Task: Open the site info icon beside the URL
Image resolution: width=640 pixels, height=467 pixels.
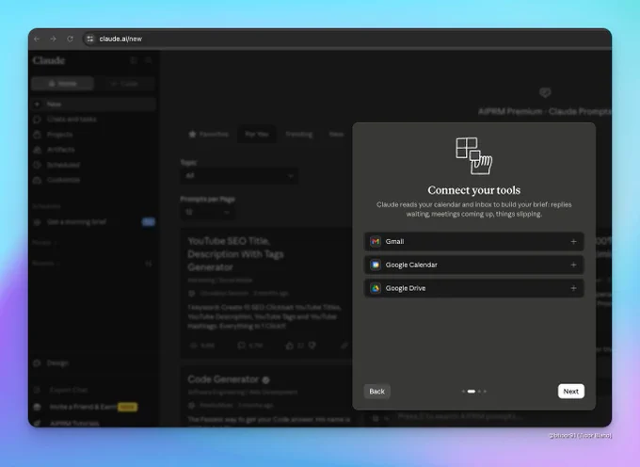Action: click(90, 39)
